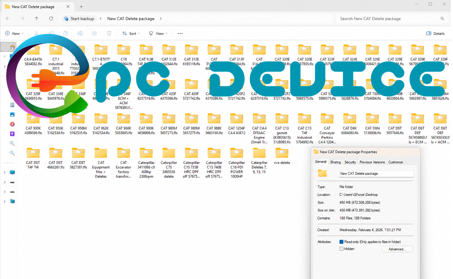453x279 pixels.
Task: Switch to the Sharing tab
Action: tap(336, 162)
